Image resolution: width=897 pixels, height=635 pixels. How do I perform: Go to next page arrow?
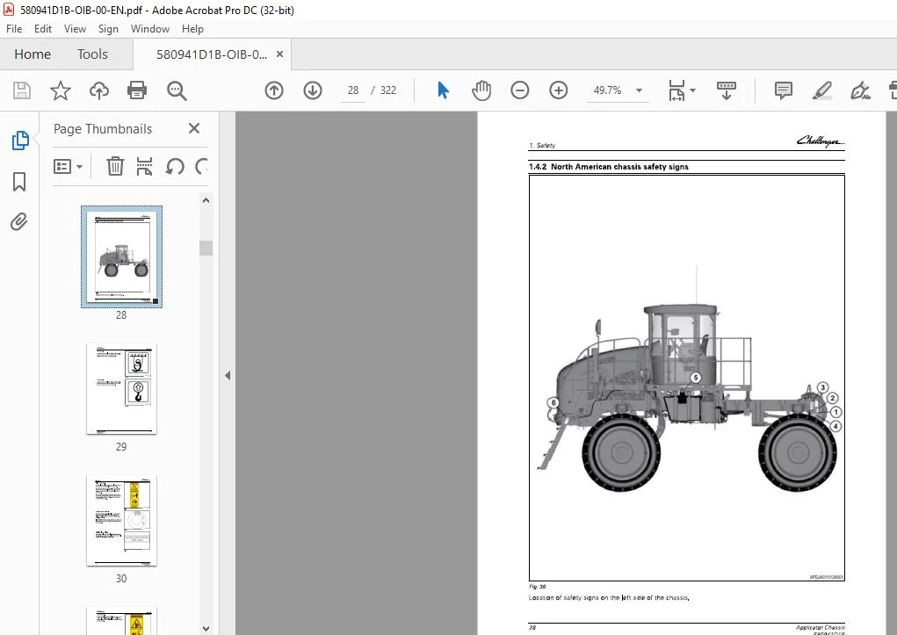[x=313, y=90]
